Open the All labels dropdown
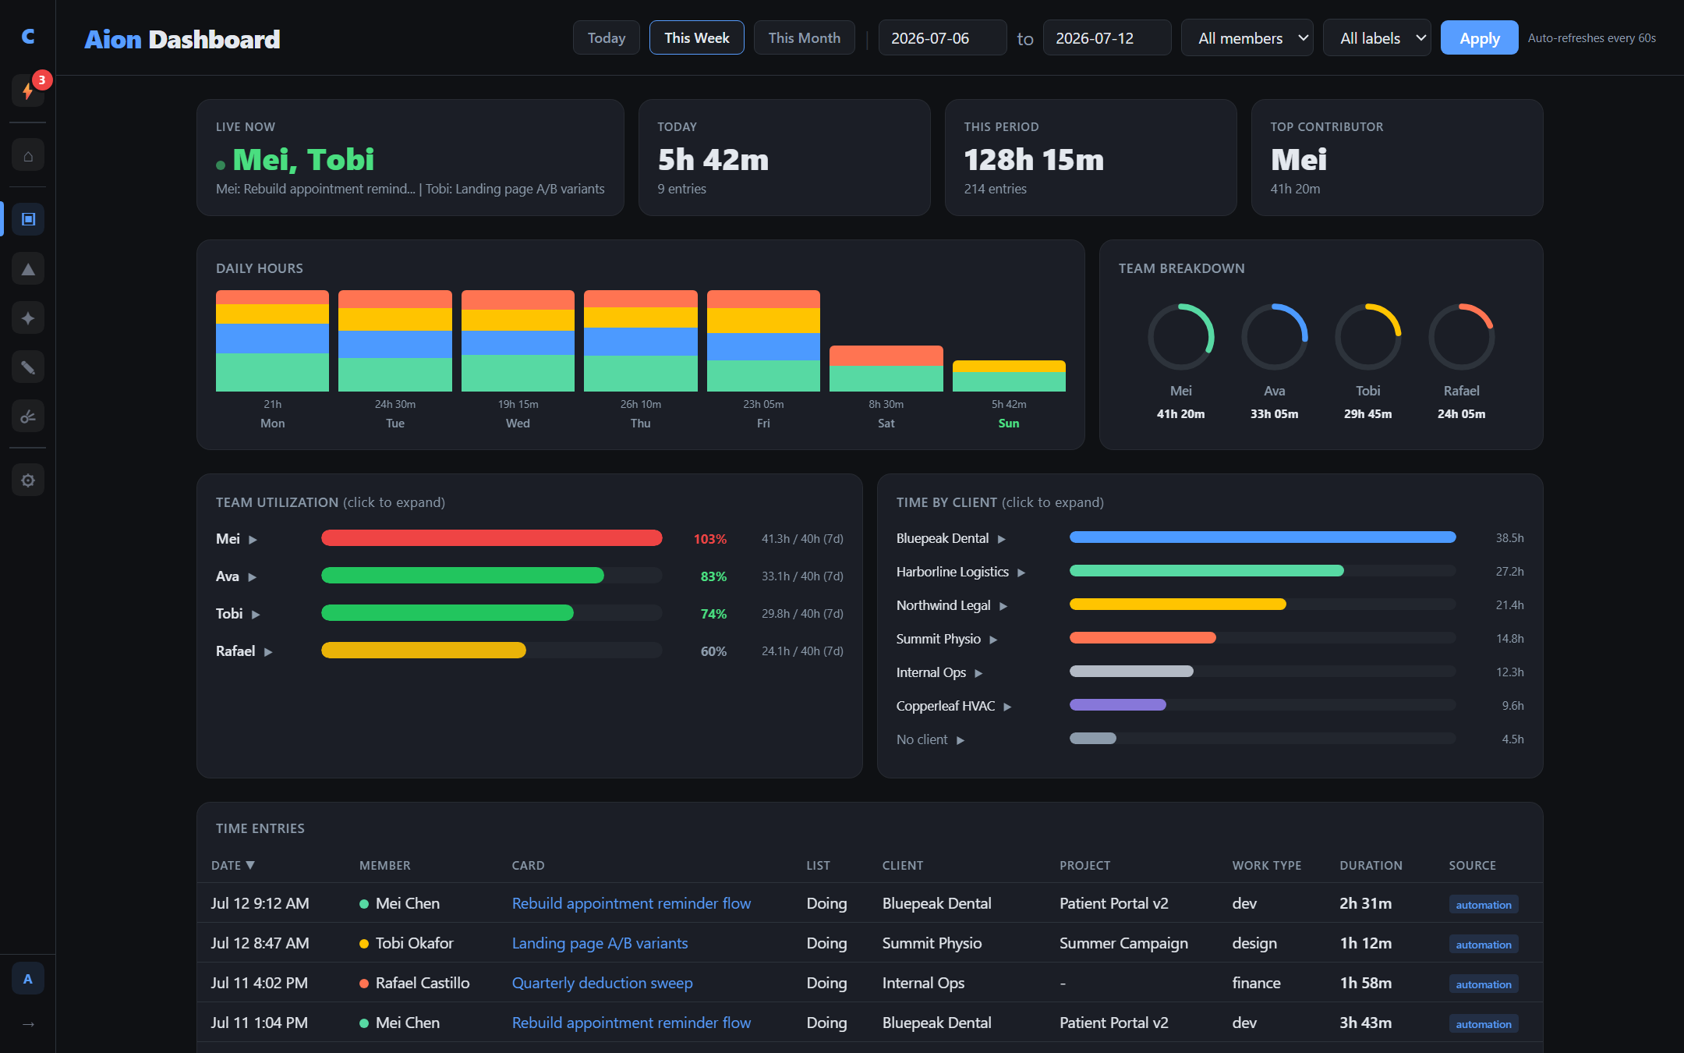 [1377, 38]
